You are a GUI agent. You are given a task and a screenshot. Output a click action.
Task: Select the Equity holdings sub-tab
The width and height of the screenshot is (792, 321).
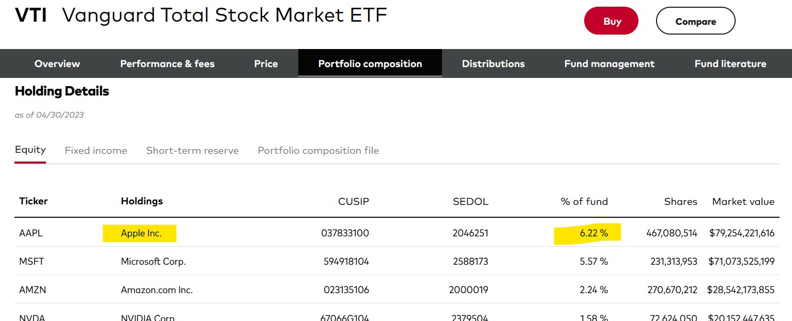tap(31, 150)
